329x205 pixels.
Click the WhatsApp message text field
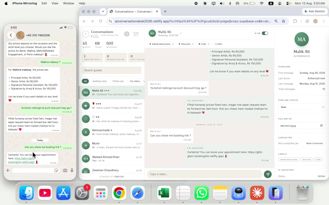click(36, 170)
